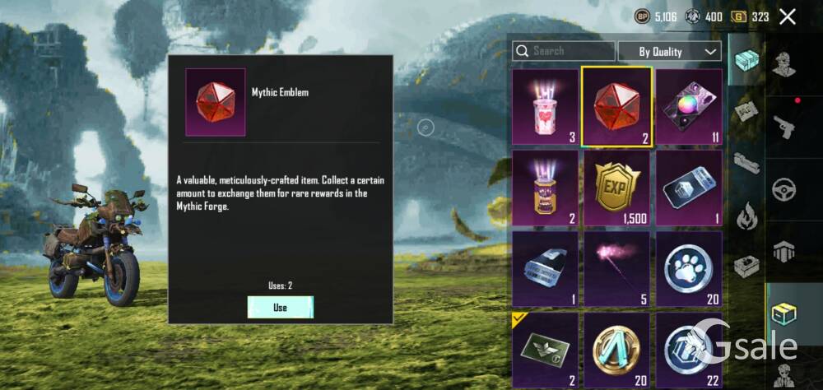Select the heart fireworks canister item
This screenshot has height=390, width=823.
[x=546, y=107]
